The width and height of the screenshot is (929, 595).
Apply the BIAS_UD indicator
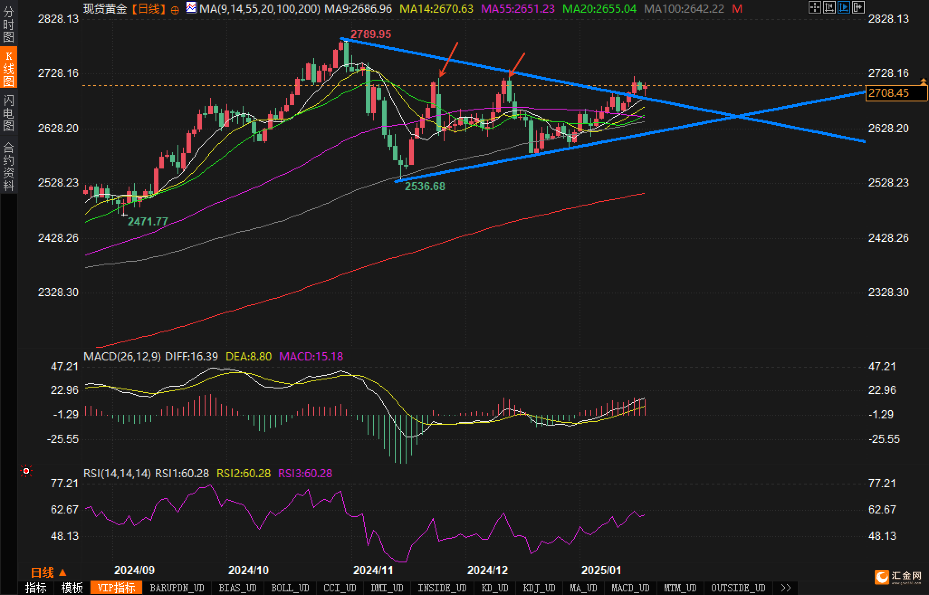coord(237,588)
